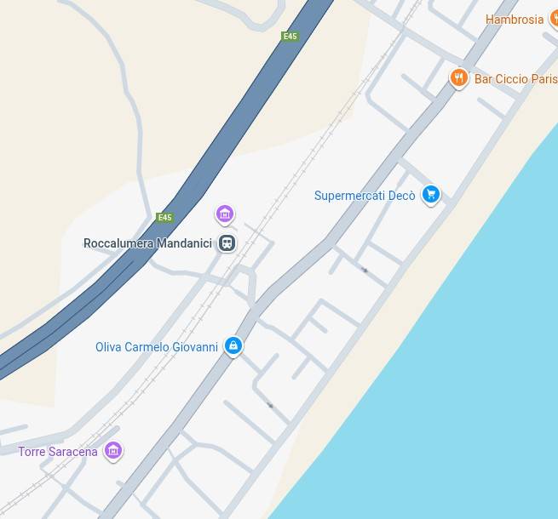The height and width of the screenshot is (519, 558).
Task: Click the Roccalumera Mandanici station name
Action: click(147, 243)
